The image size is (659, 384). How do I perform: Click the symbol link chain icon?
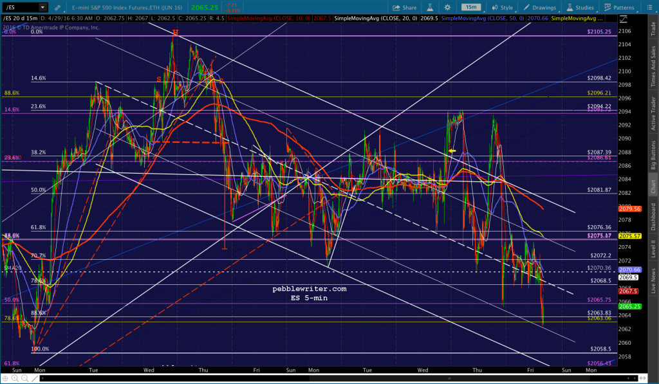click(57, 8)
